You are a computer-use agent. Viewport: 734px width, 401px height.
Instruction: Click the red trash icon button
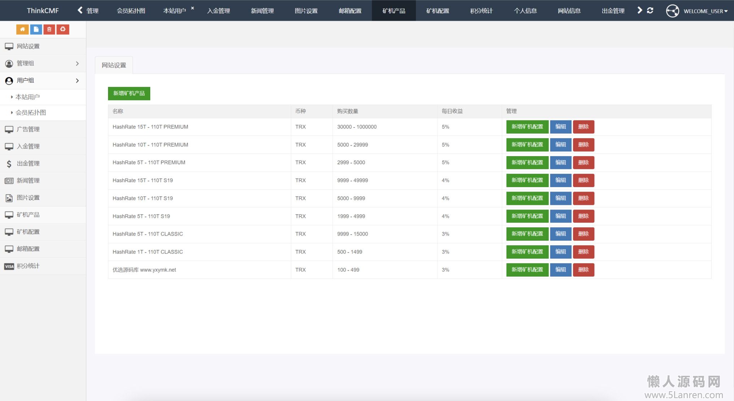coord(49,29)
